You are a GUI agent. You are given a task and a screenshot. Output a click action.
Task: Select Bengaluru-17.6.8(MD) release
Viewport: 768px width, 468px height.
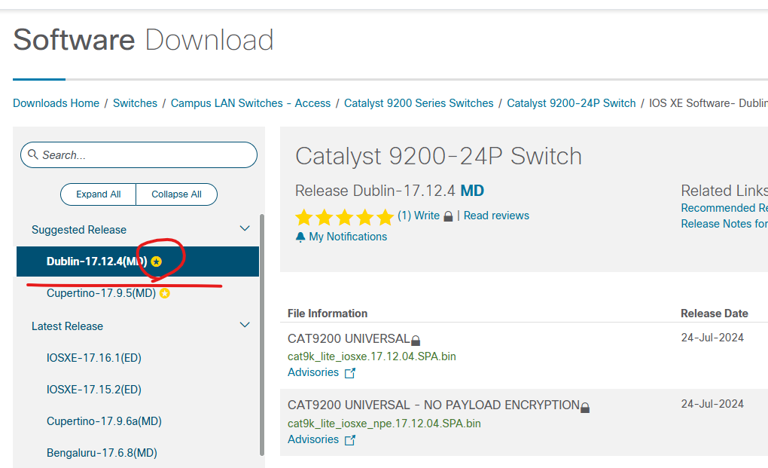pyautogui.click(x=102, y=453)
